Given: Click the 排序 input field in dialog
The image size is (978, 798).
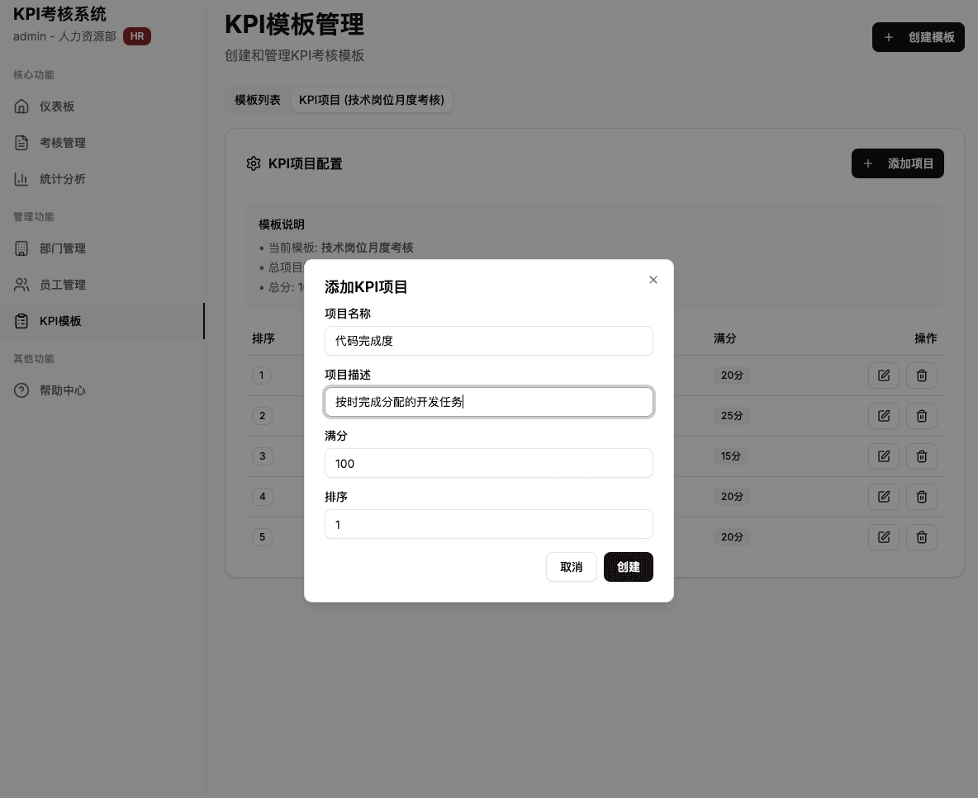Looking at the screenshot, I should tap(488, 524).
